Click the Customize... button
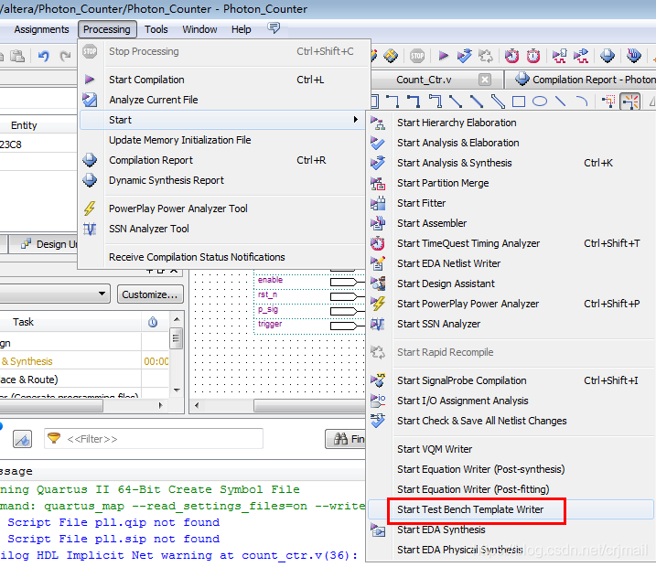 click(x=150, y=294)
